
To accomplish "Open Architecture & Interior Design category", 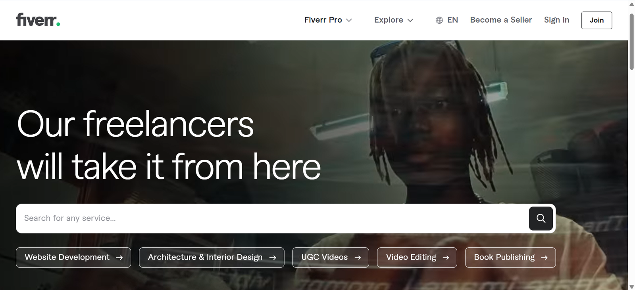I will click(x=212, y=258).
